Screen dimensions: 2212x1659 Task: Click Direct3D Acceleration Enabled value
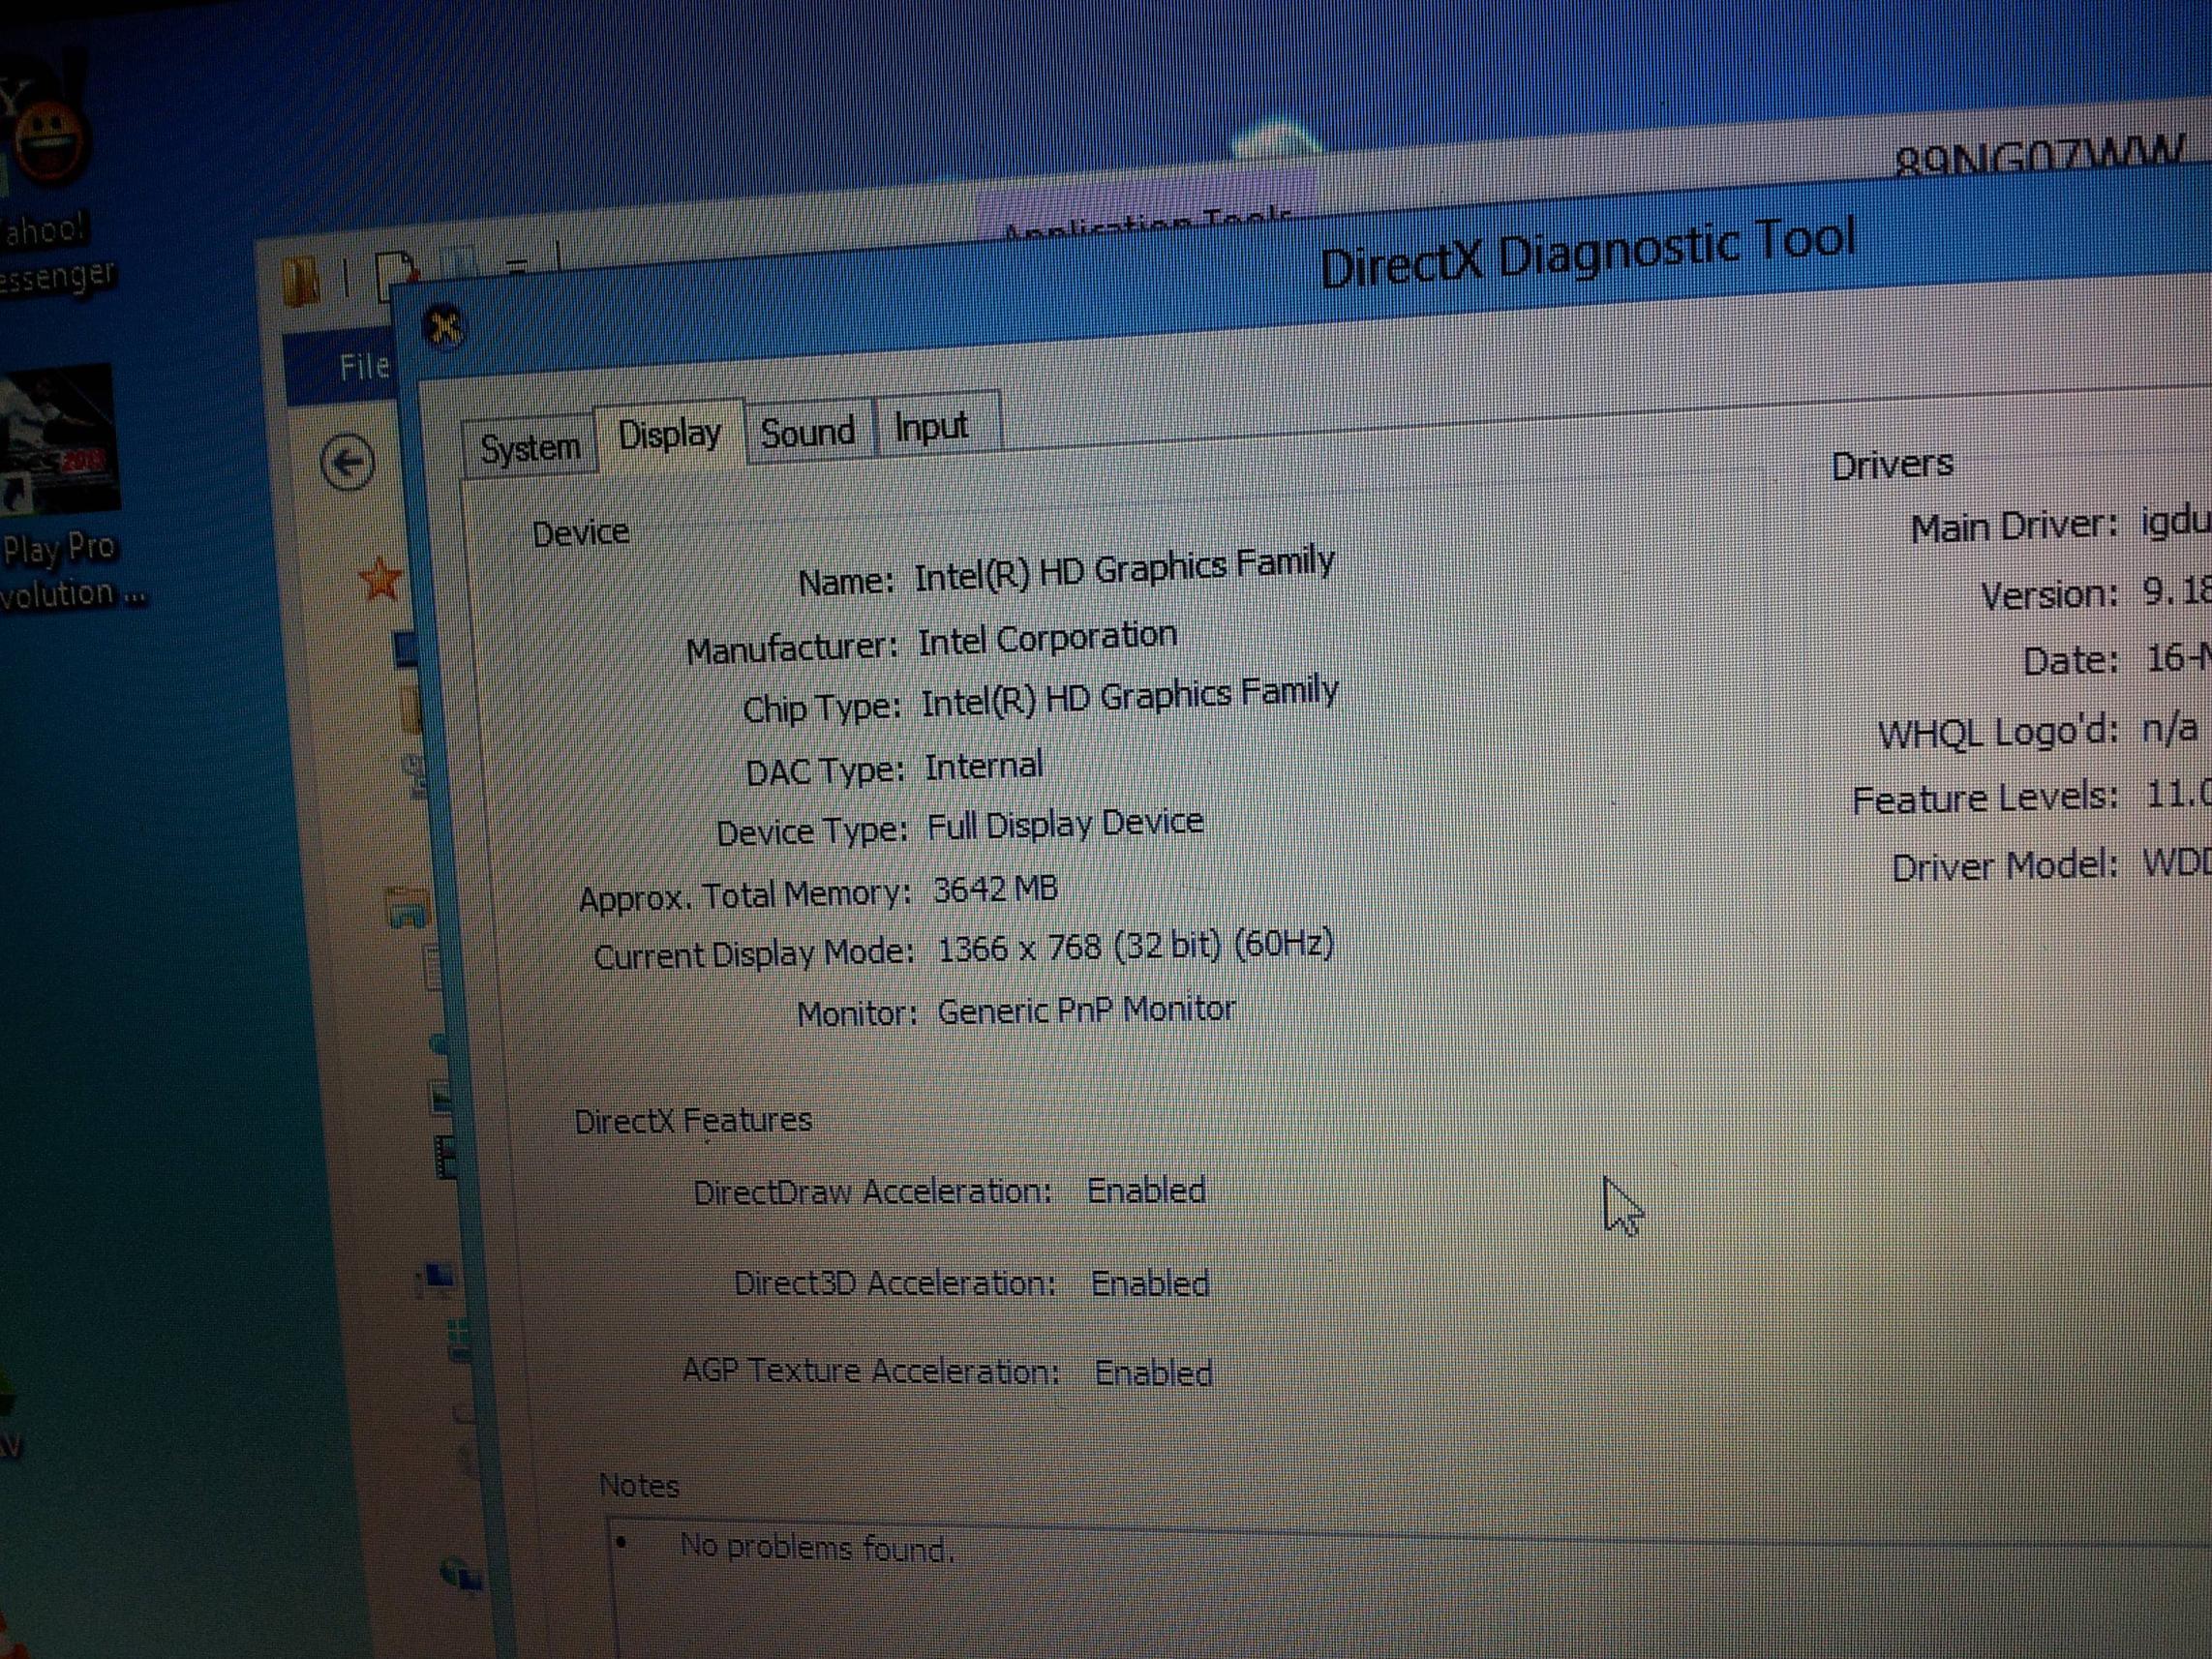1150,1282
